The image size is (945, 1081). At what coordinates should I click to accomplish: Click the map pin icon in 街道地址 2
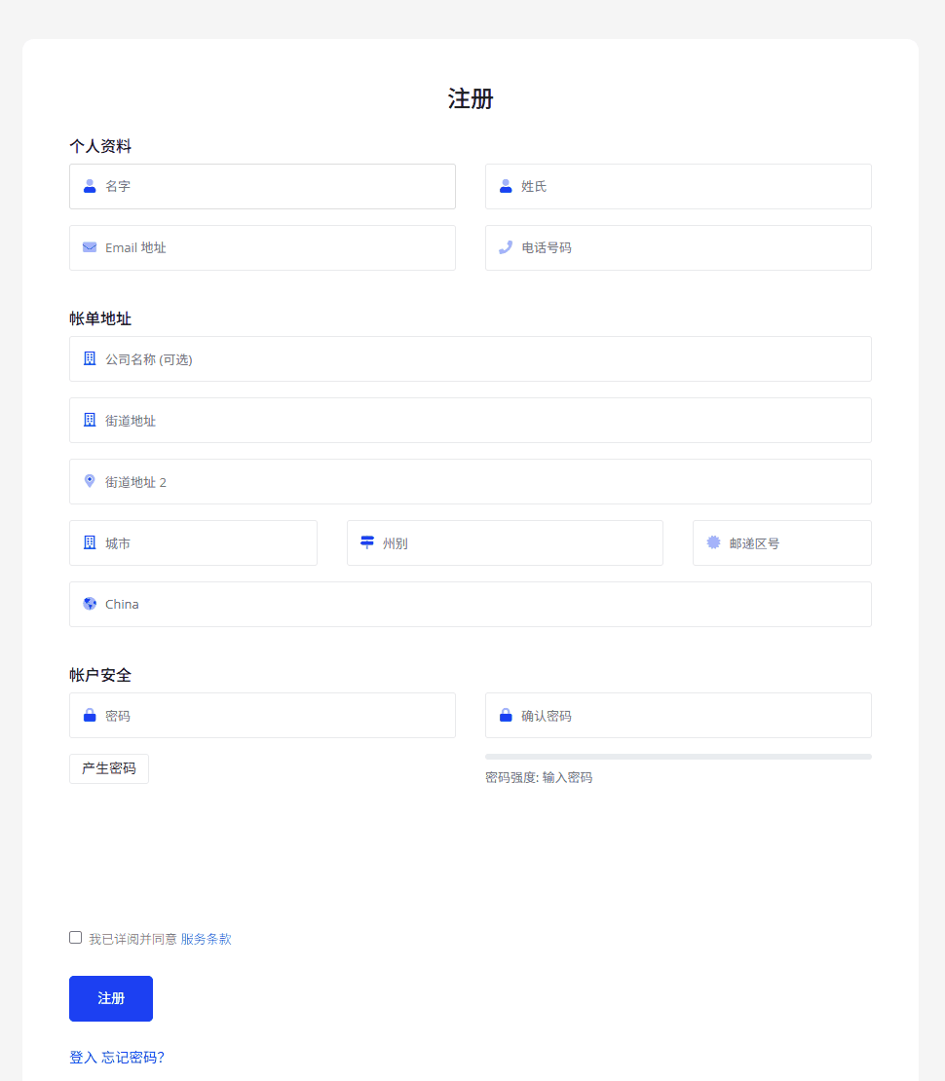(x=90, y=481)
